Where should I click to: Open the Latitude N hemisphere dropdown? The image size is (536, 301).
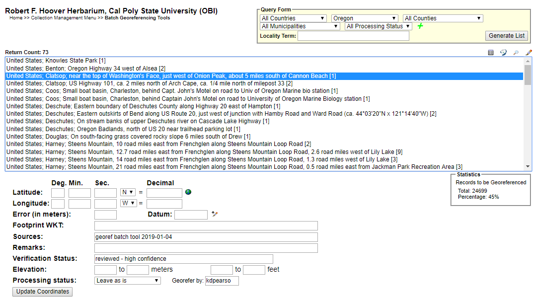pyautogui.click(x=128, y=192)
